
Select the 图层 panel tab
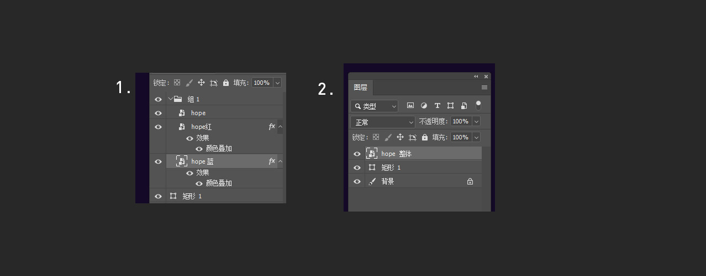[x=361, y=87]
